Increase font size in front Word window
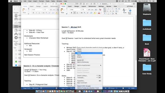Screen dimensions: 165x93 (x=89, y=10)
